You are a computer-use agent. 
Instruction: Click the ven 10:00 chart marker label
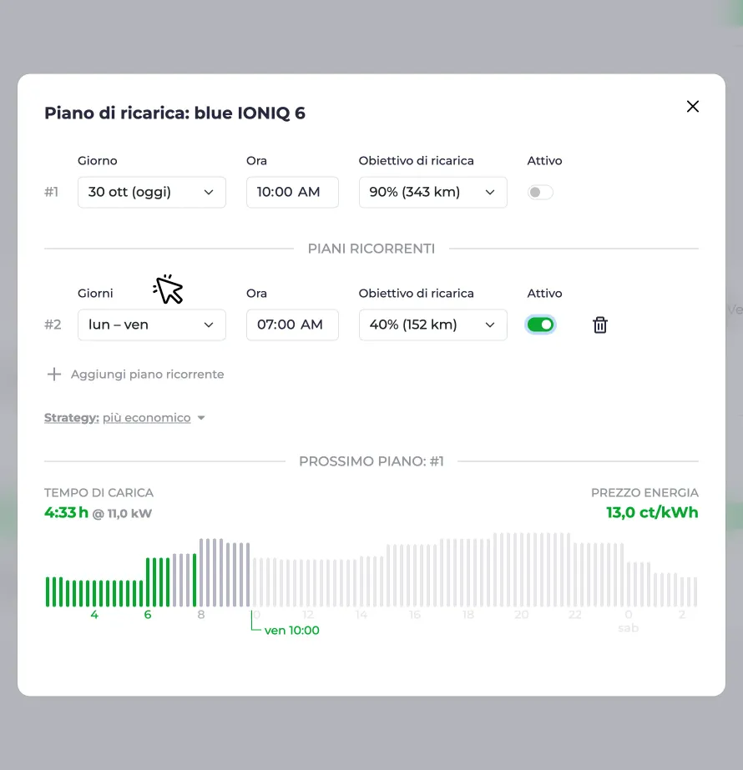(x=292, y=630)
